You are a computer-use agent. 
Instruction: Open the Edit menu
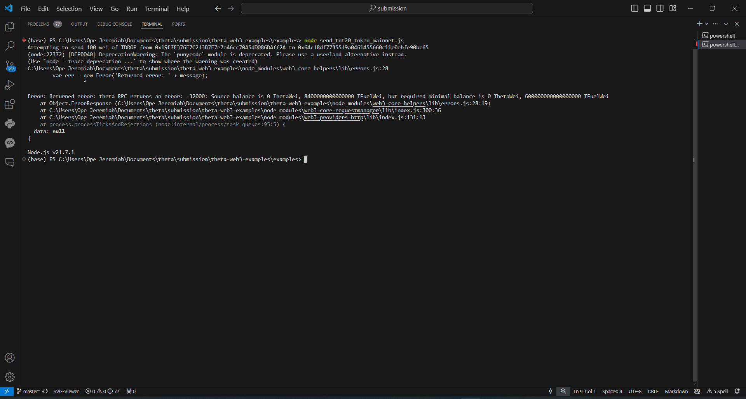pyautogui.click(x=43, y=9)
